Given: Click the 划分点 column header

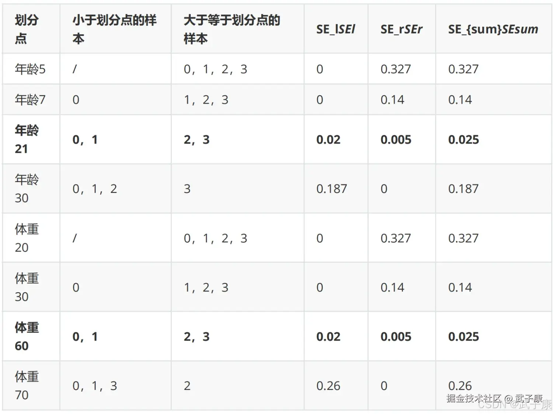Looking at the screenshot, I should point(27,29).
